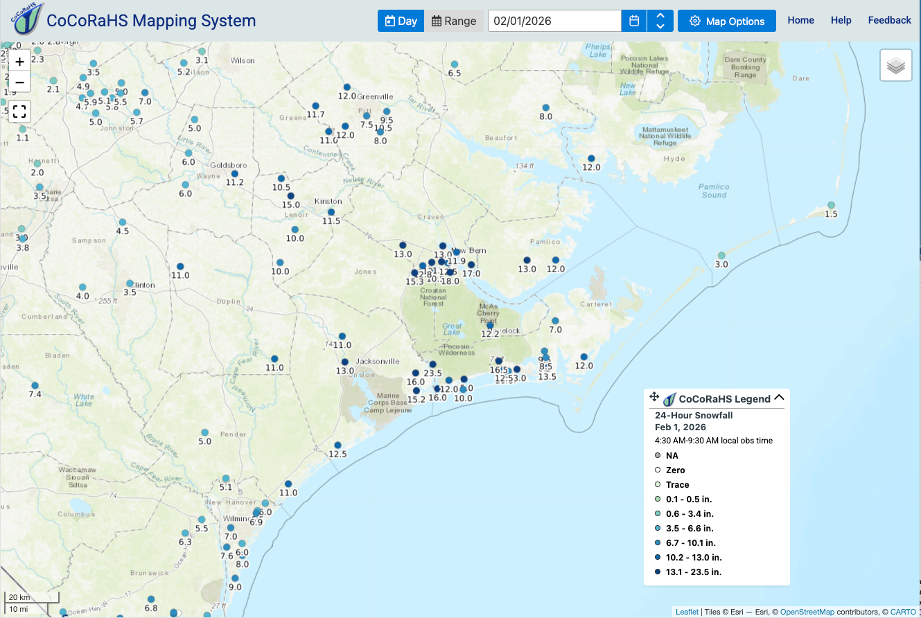Go to the Home page

pos(800,20)
